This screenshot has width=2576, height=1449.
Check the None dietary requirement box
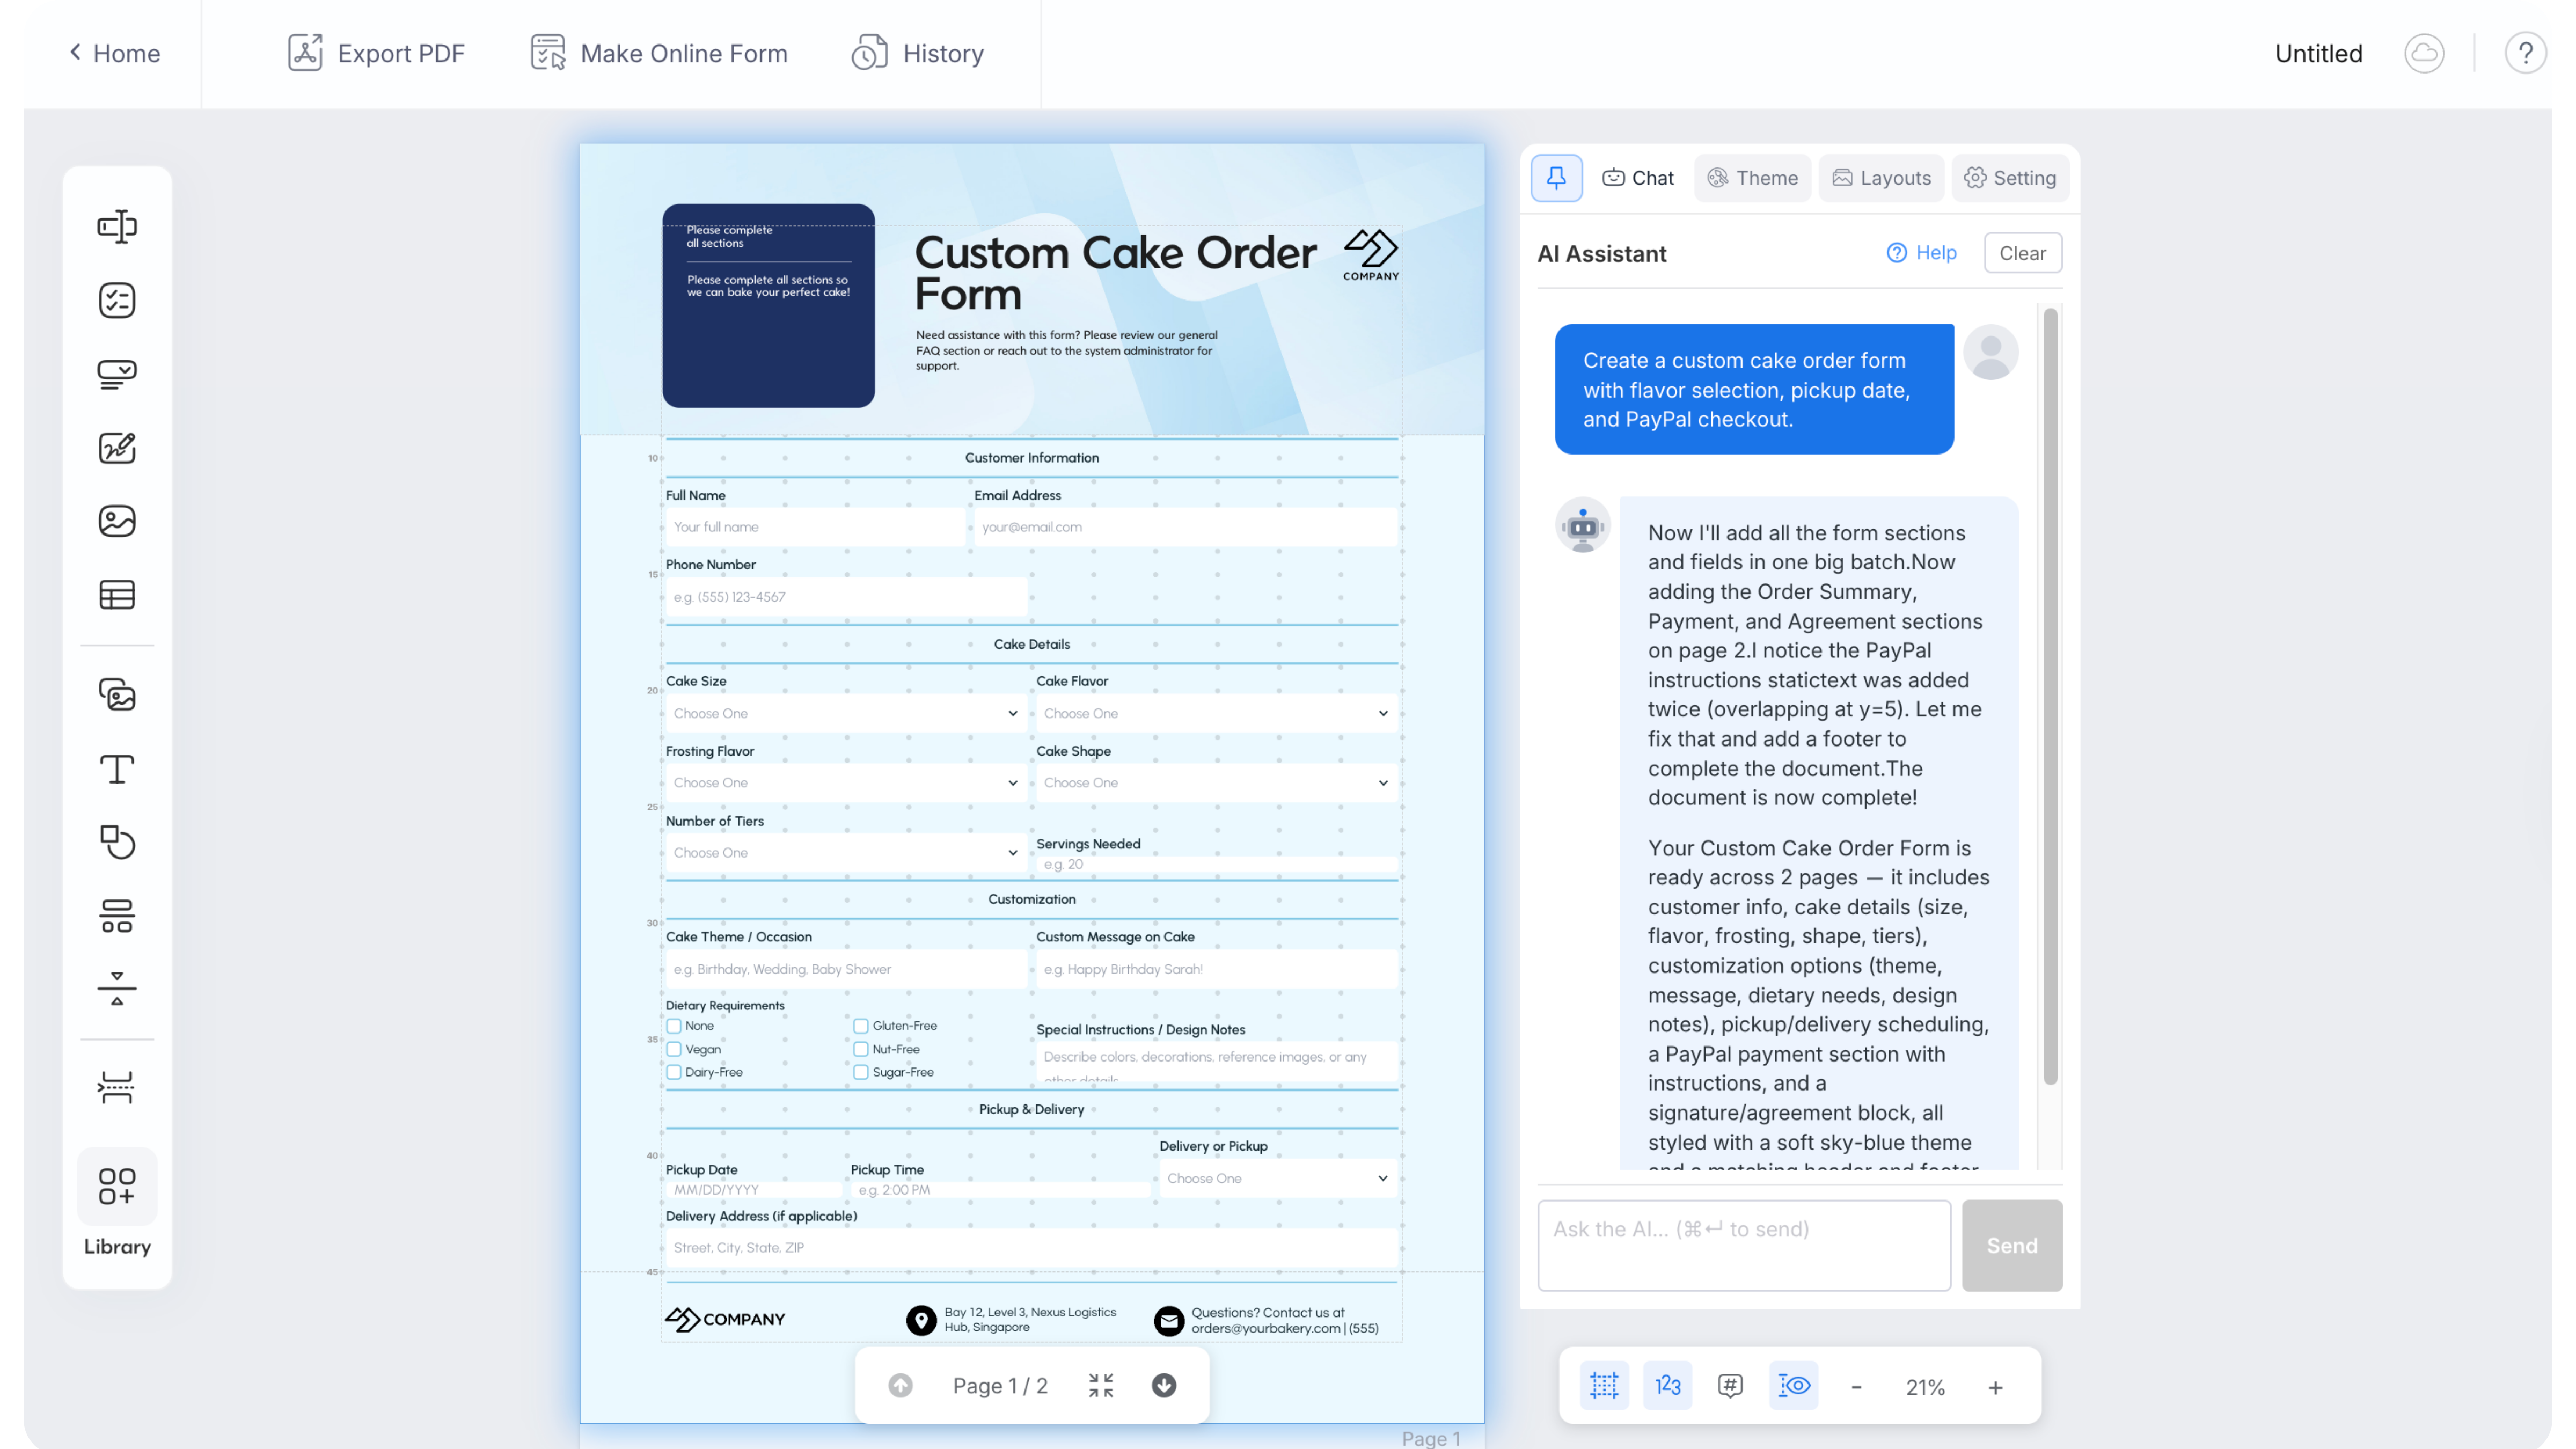click(x=674, y=1026)
